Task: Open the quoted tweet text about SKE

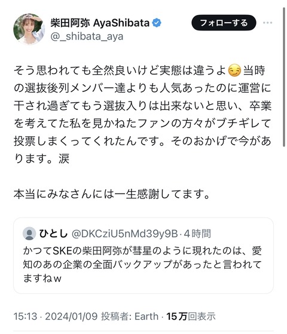Action: (142, 264)
